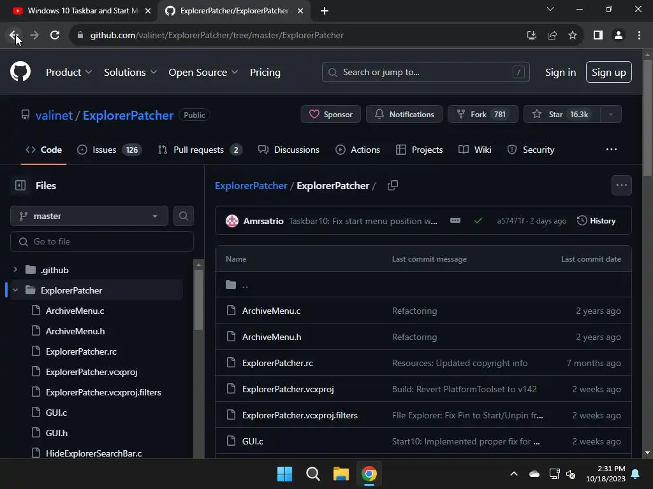
Task: Expand the Product dropdown menu
Action: click(69, 73)
